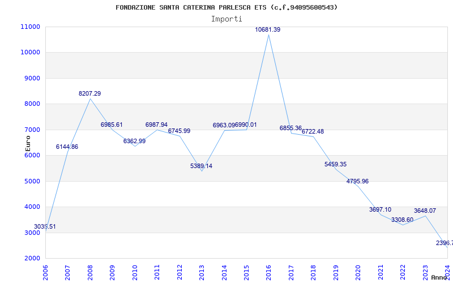This screenshot has width=453, height=283.
Task: Click the 6362.99 data label
Action: pos(135,141)
